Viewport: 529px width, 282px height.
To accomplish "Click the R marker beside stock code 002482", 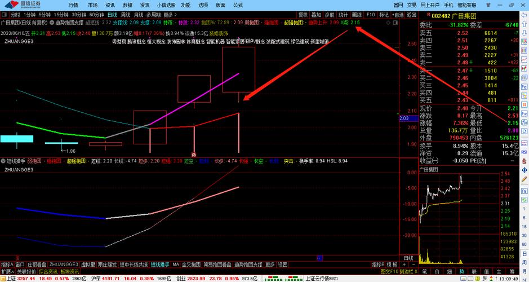I will coord(429,15).
